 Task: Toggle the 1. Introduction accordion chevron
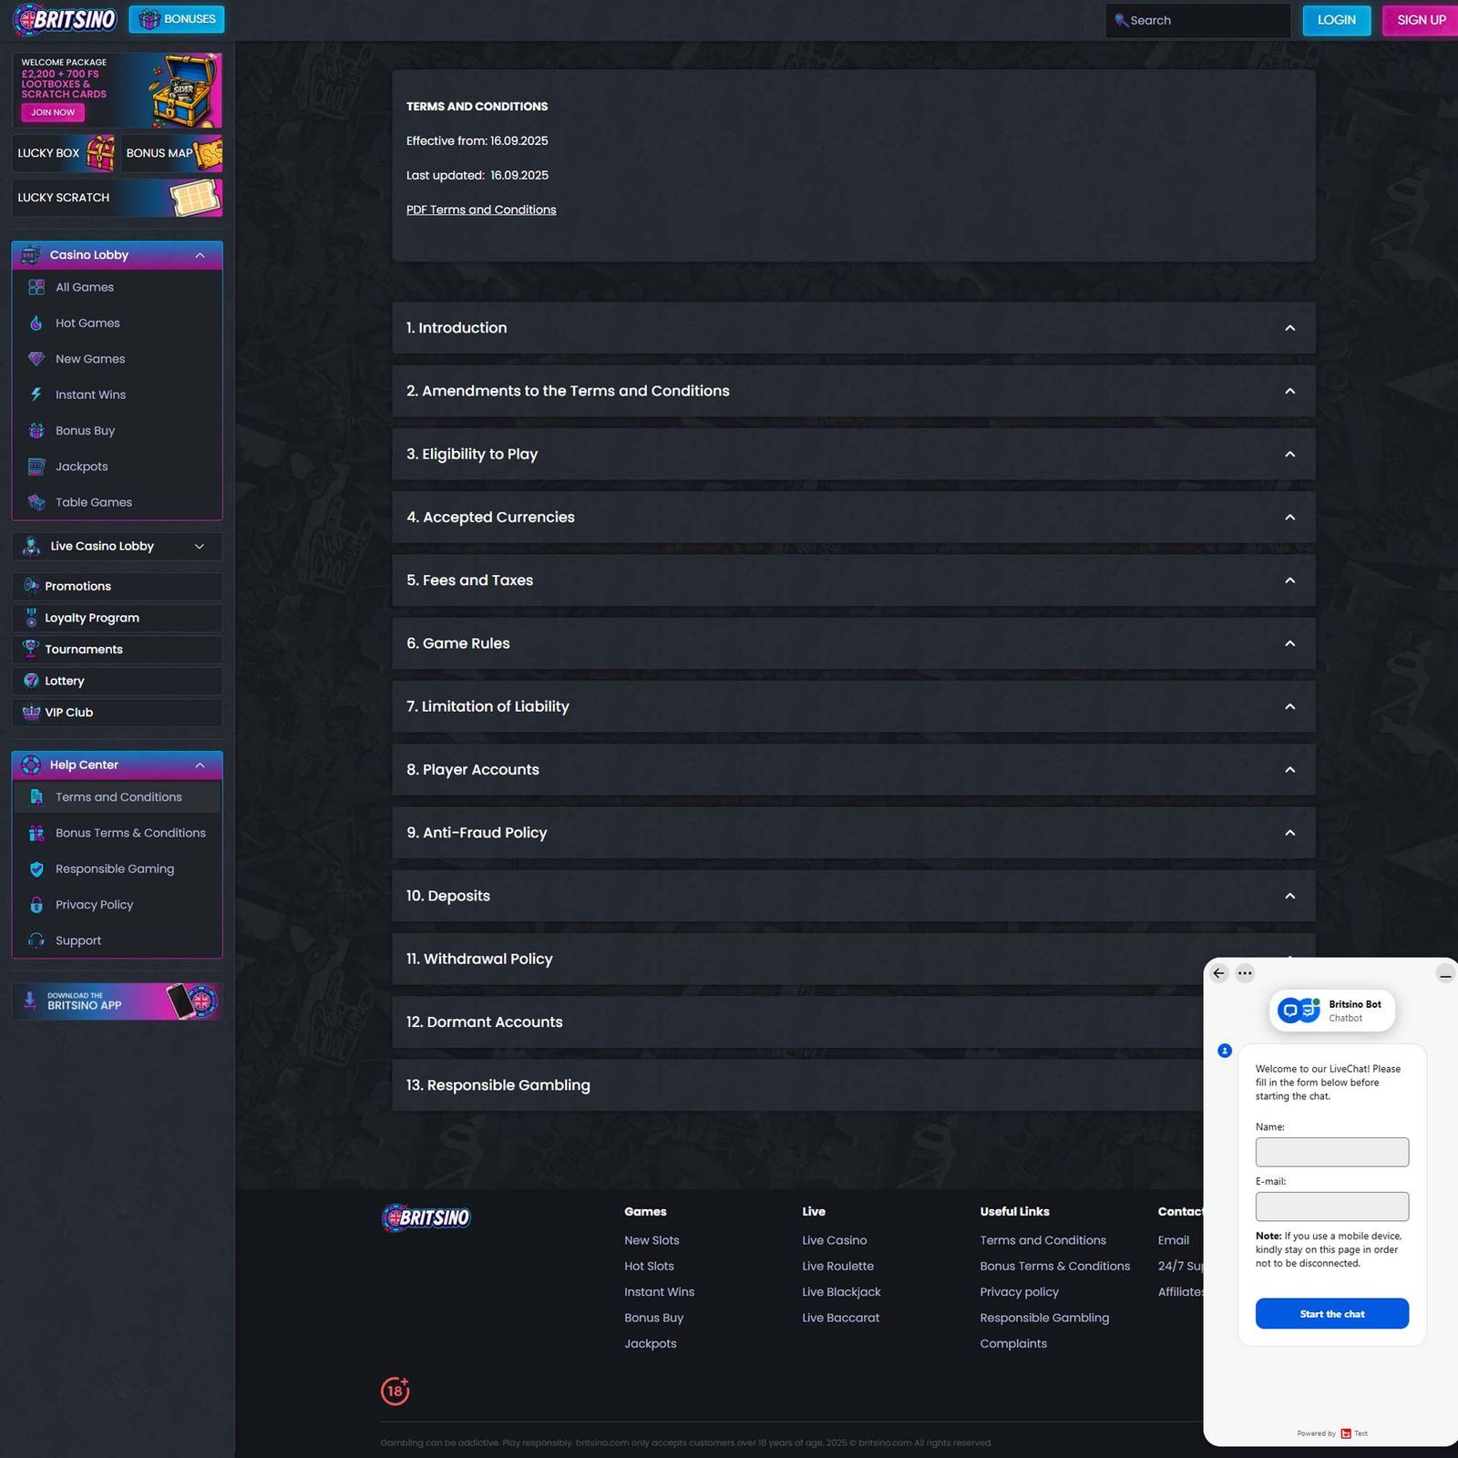coord(1289,328)
